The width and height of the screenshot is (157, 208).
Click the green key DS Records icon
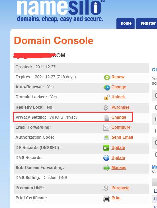point(106,148)
